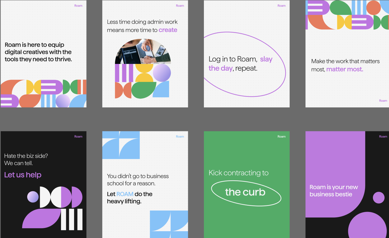
Task: Click the Roam label on the "business bestie" card
Action: [383, 137]
